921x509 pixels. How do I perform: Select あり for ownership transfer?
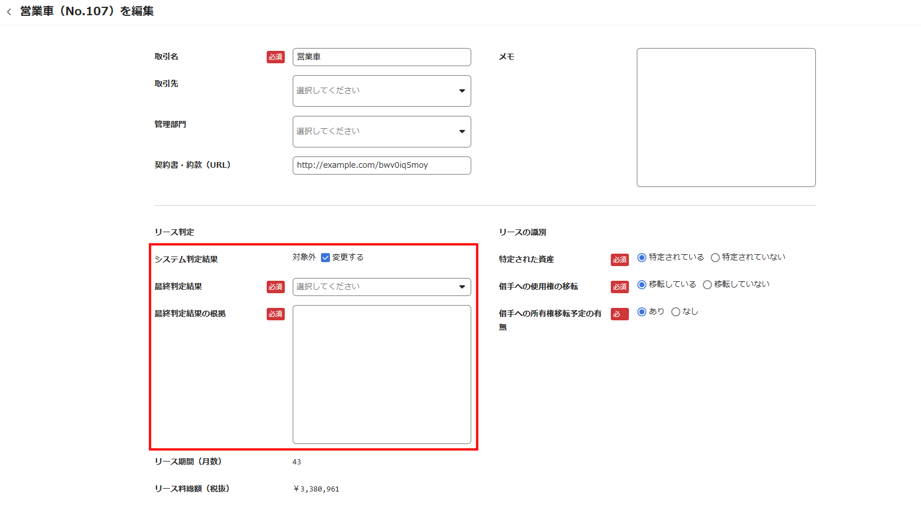[x=642, y=312]
